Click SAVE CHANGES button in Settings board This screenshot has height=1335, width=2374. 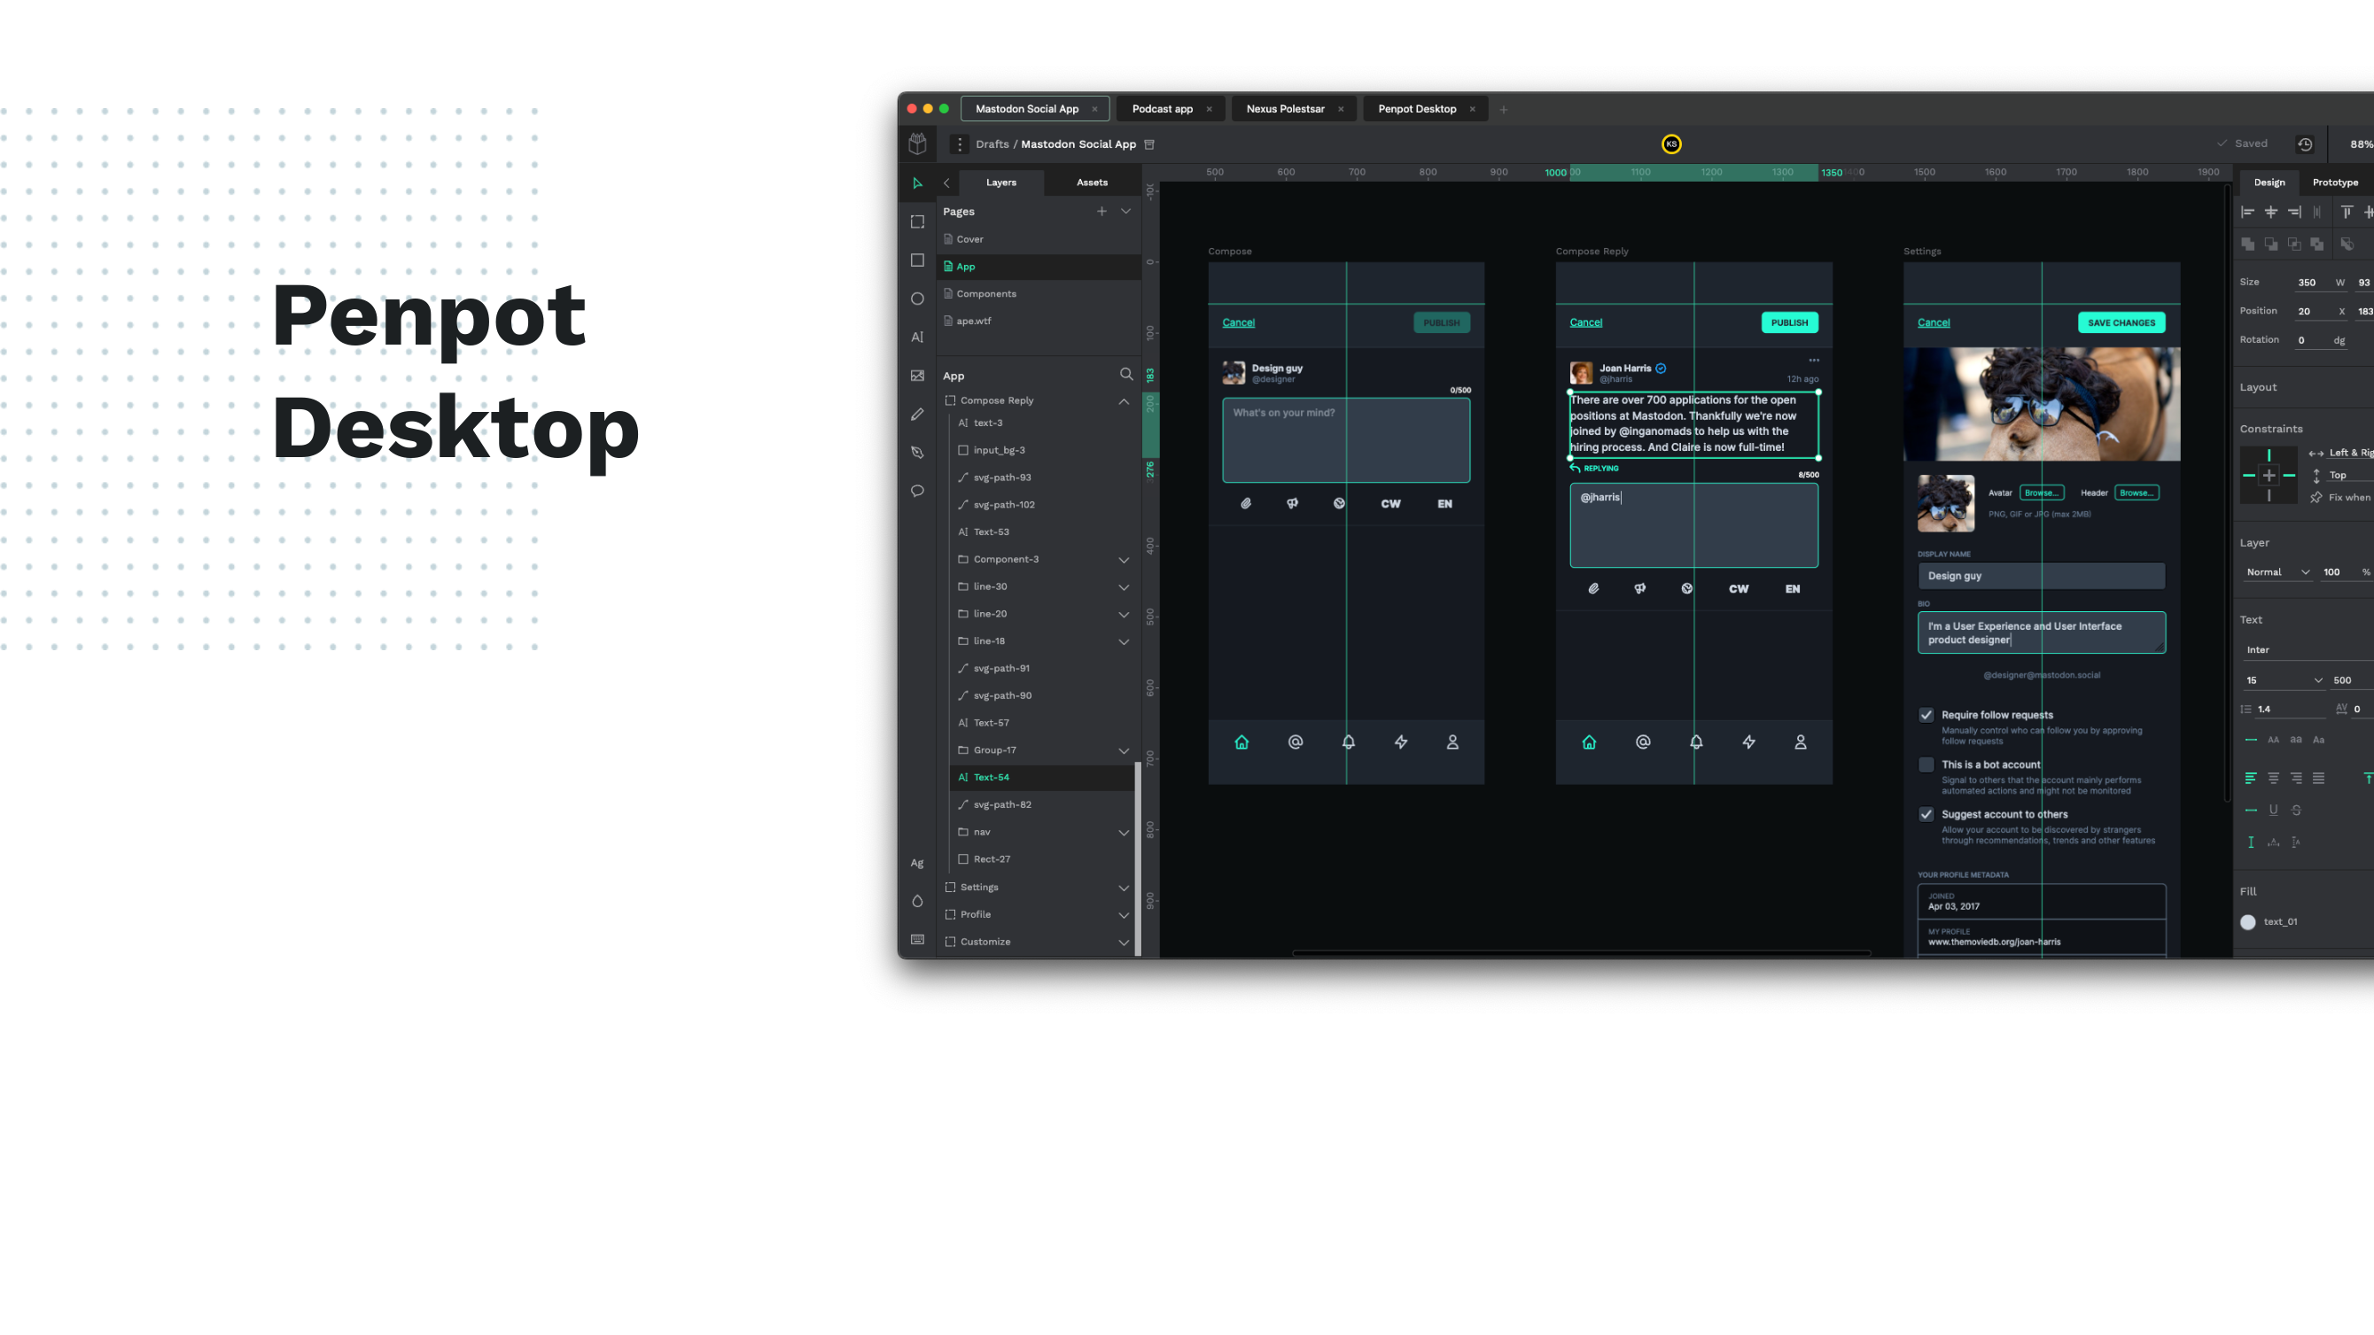(x=2121, y=322)
